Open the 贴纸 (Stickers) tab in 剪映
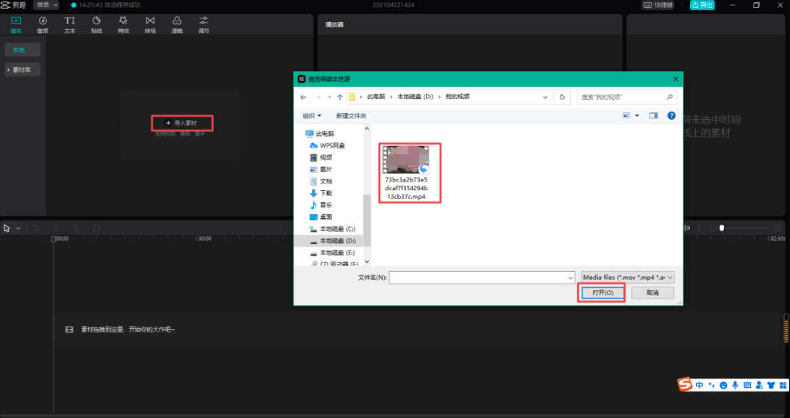This screenshot has height=418, width=790. 96,25
